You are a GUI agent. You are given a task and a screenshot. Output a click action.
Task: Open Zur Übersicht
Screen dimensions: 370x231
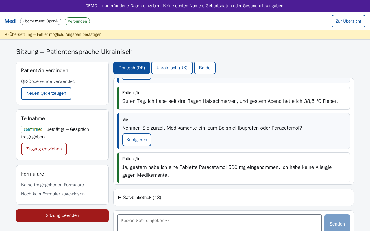(348, 21)
